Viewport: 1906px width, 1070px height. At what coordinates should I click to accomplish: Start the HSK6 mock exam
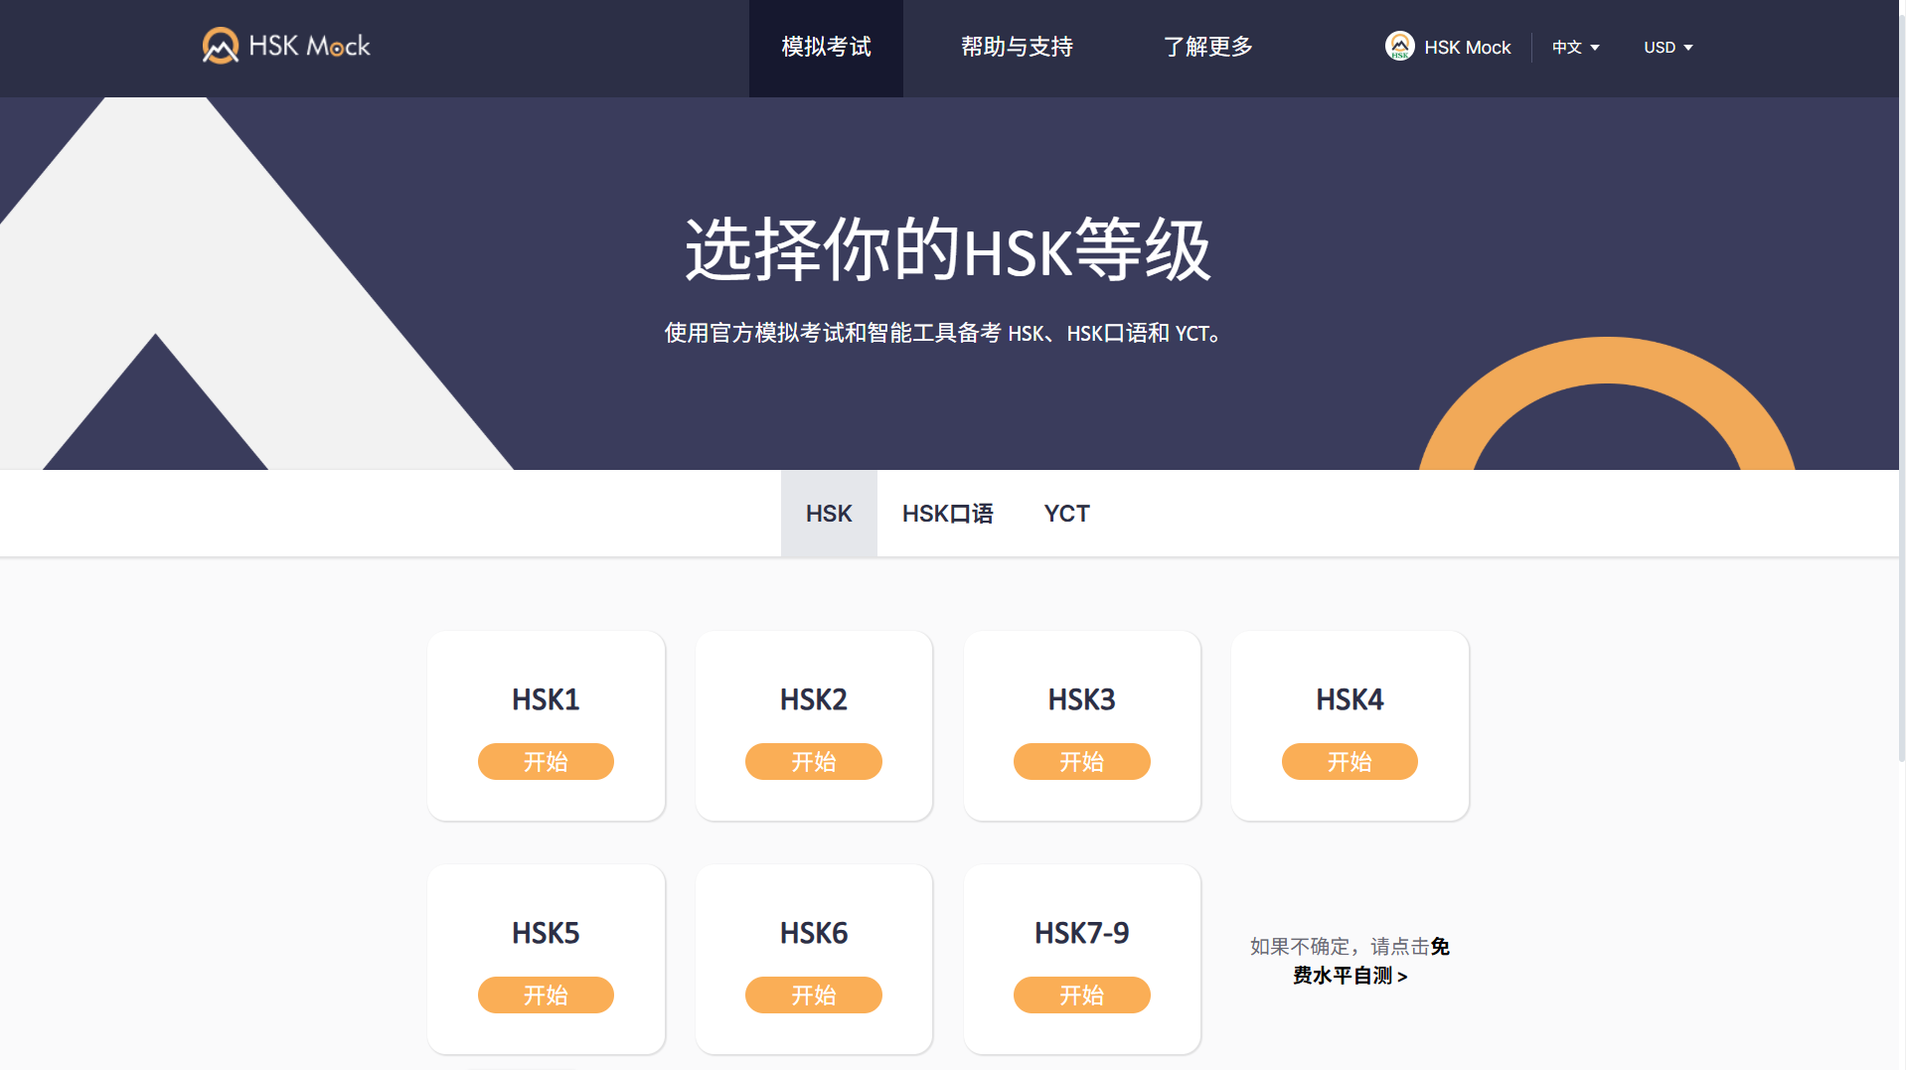813,994
